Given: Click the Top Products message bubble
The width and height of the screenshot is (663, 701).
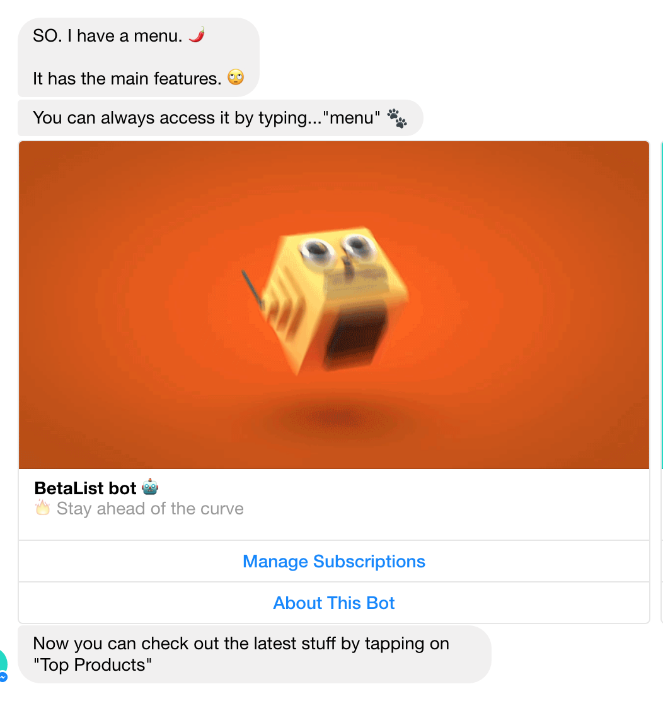Looking at the screenshot, I should point(255,654).
